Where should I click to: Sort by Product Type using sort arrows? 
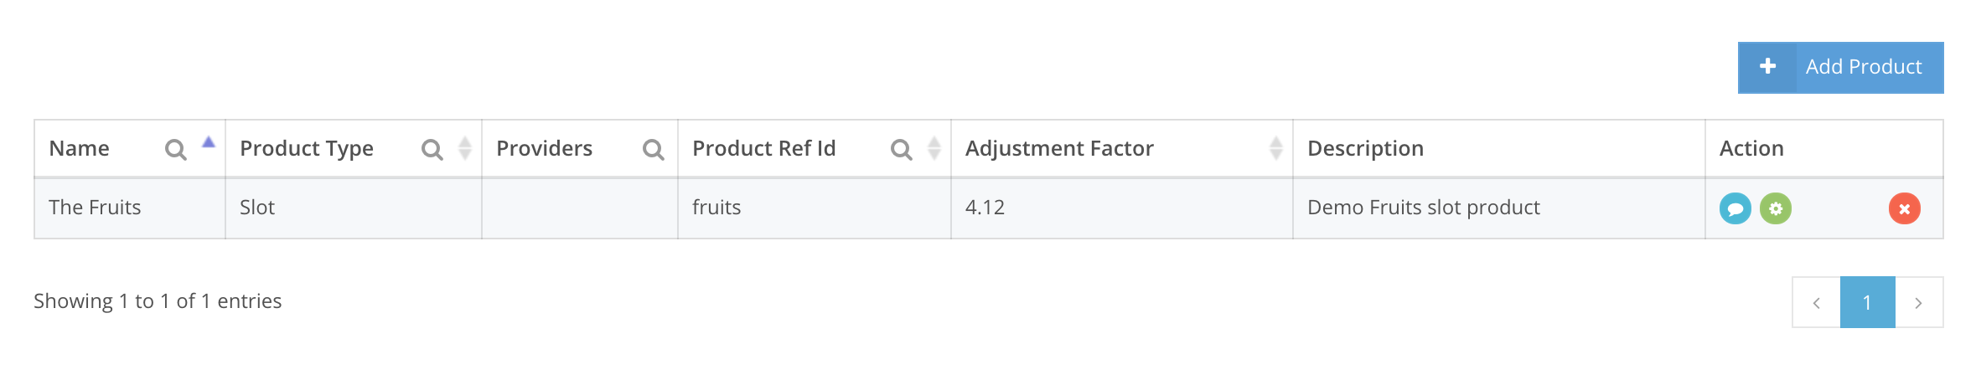click(x=465, y=149)
